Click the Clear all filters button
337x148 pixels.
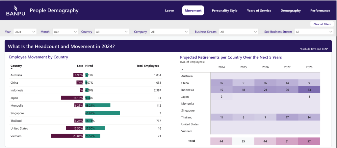point(322,24)
